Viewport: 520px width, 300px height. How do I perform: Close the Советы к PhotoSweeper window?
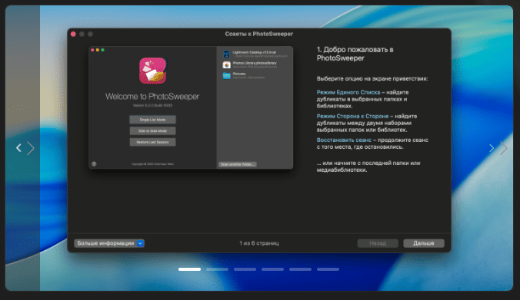(x=73, y=34)
